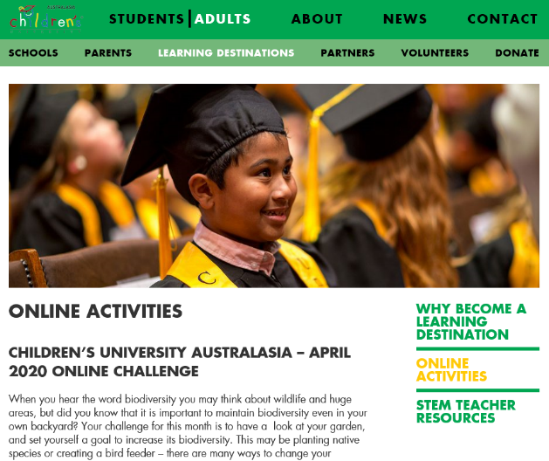This screenshot has height=461, width=549.
Task: Switch to the Adults section
Action: point(223,19)
